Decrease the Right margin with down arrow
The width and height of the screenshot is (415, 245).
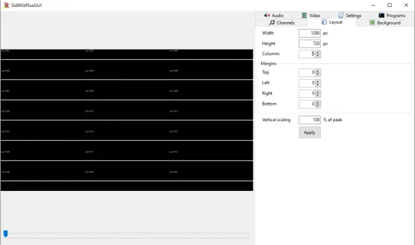tap(318, 95)
